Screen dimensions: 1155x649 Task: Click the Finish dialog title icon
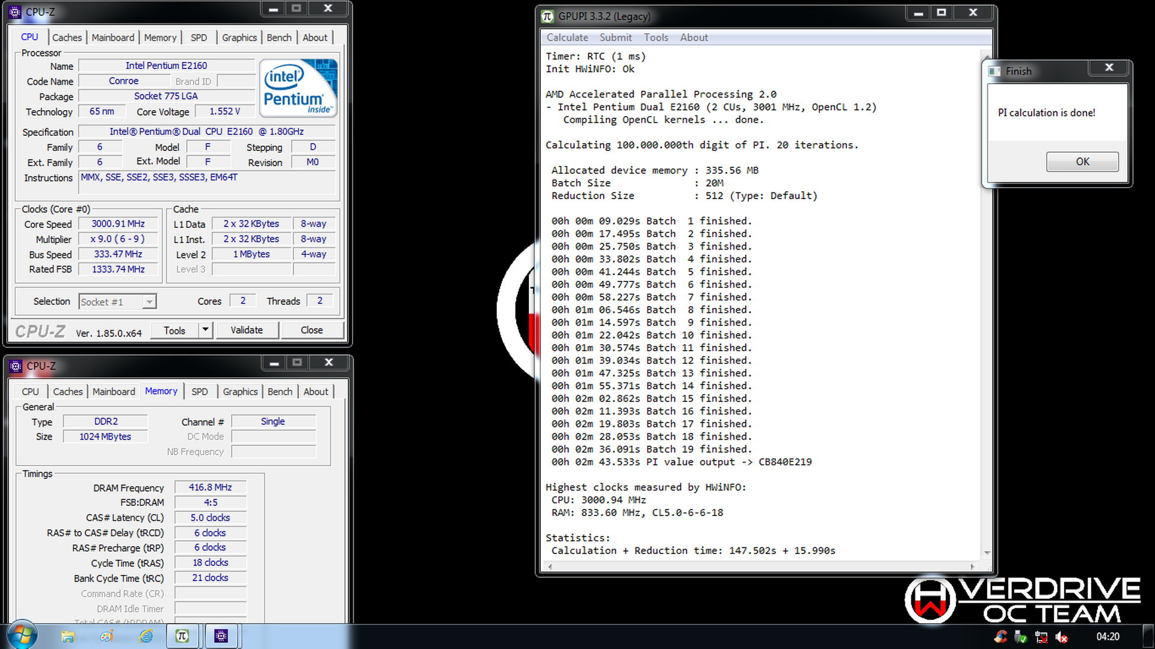coord(994,71)
